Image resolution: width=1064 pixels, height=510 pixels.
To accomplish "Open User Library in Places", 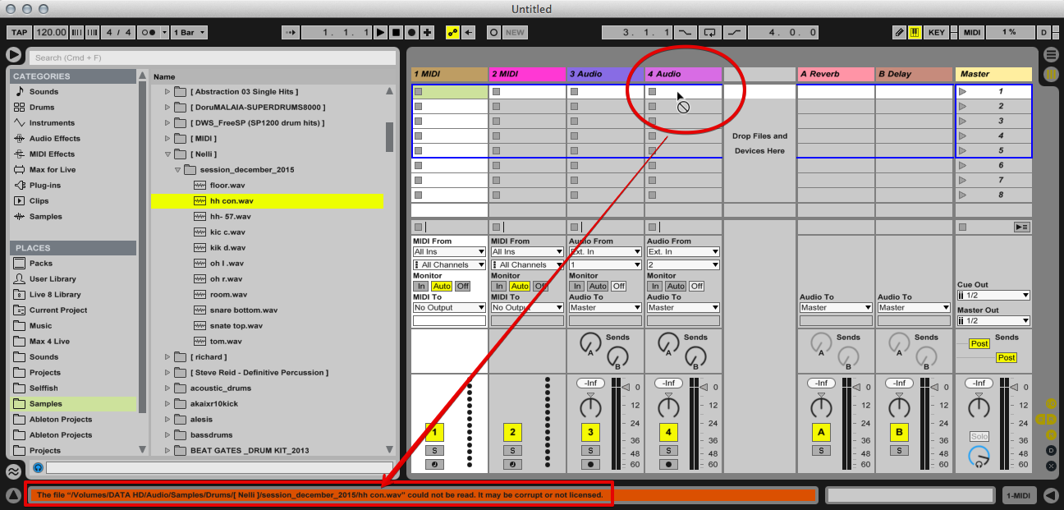I will coord(53,279).
